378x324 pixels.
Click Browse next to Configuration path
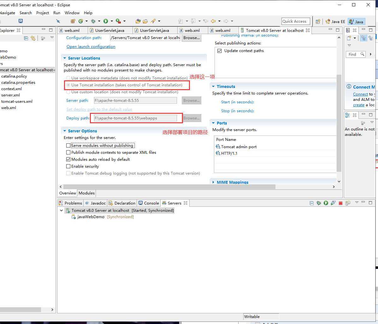click(192, 38)
